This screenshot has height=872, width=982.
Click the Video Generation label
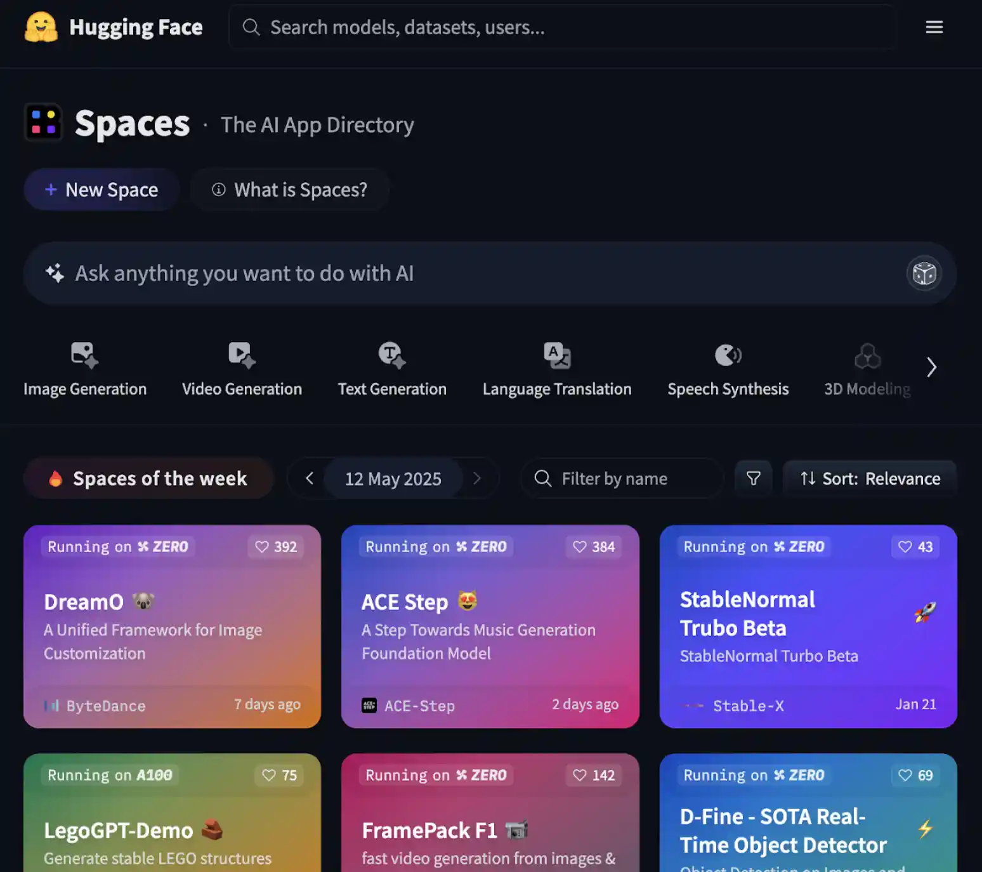coord(242,389)
